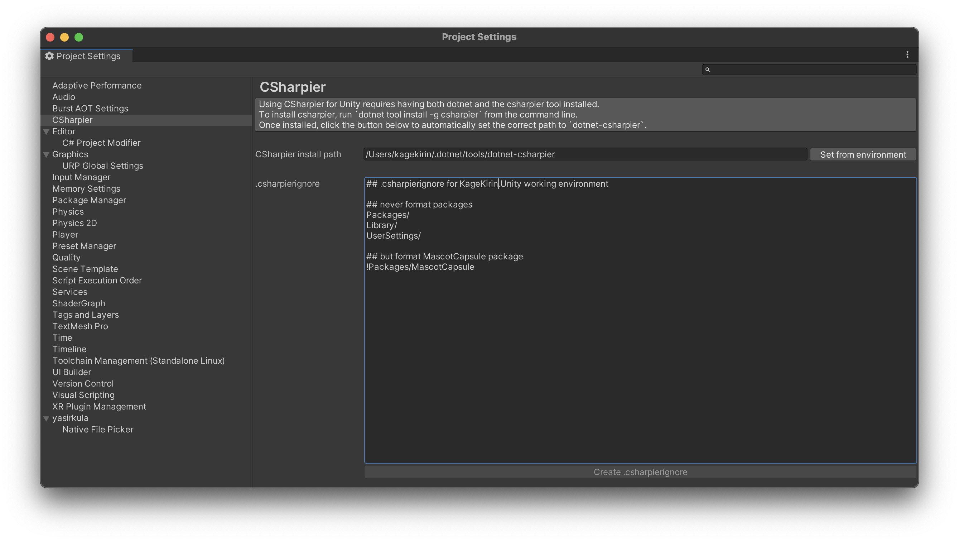Click the search magnifier icon
This screenshot has width=959, height=541.
[708, 70]
